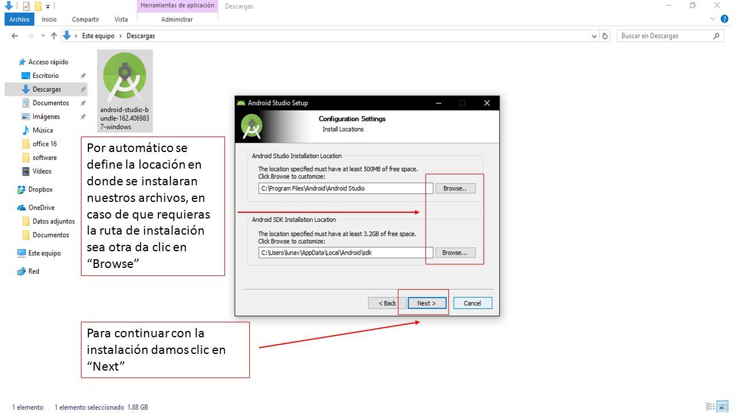Open the Customize Quick Access Toolbar dropdown
The height and width of the screenshot is (413, 735).
(48, 7)
